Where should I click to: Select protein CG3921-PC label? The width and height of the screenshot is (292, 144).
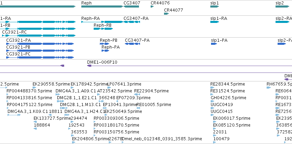coord(18,54)
